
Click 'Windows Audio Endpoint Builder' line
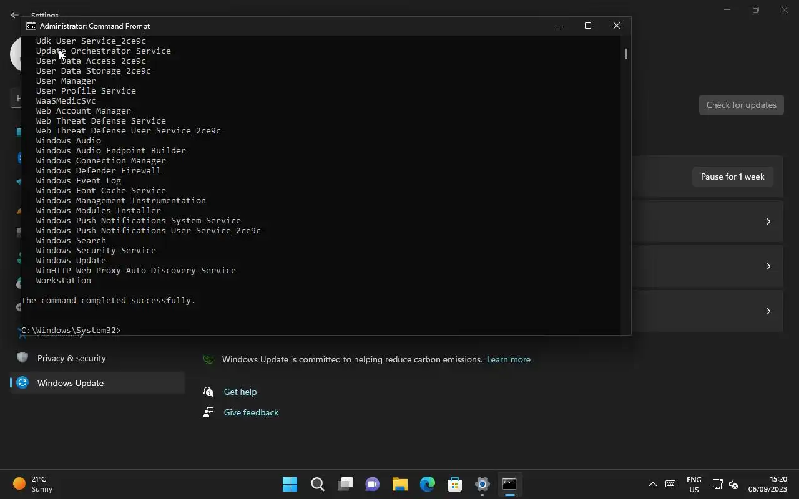[x=110, y=150]
